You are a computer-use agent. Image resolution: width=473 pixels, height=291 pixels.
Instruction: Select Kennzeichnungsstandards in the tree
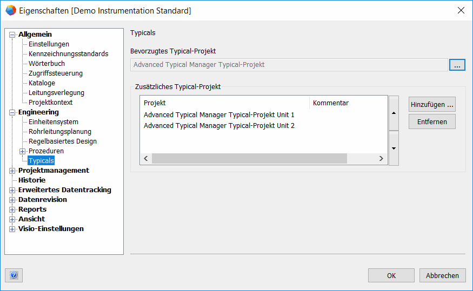pos(68,54)
